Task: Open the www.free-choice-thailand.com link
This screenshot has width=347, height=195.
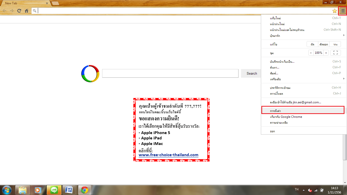Action: pos(168,155)
